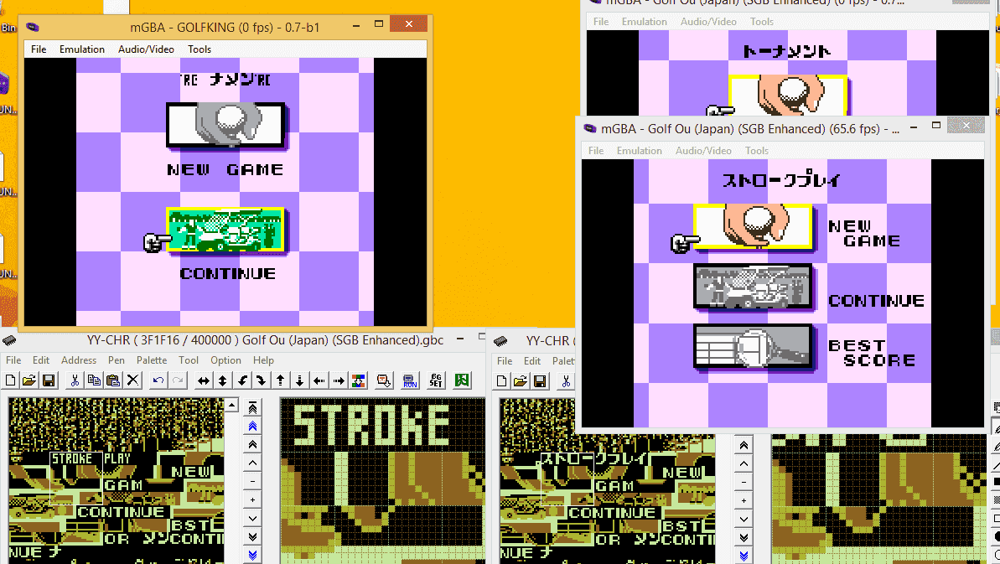The image size is (1000, 564).
Task: Click the plus address button in right YY-CHR
Action: click(744, 500)
